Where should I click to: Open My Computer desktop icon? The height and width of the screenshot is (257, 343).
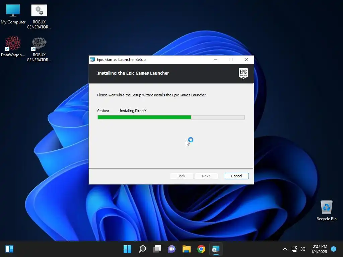[13, 14]
